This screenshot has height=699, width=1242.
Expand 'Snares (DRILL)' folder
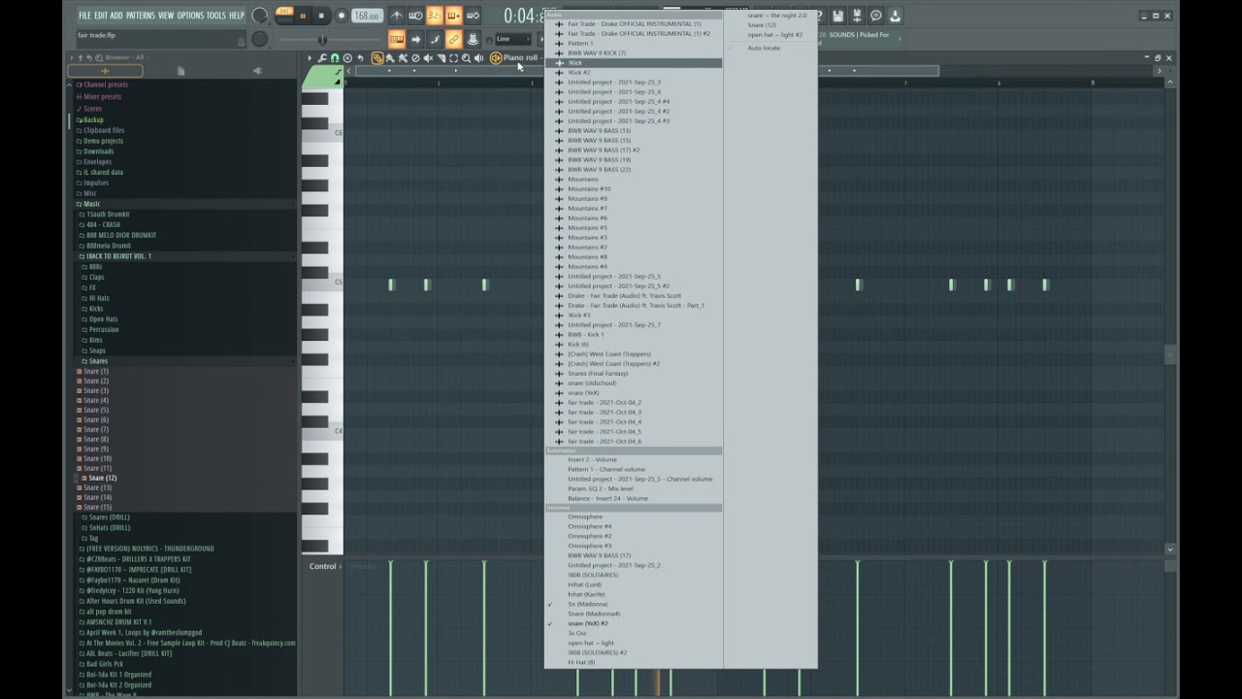point(108,517)
